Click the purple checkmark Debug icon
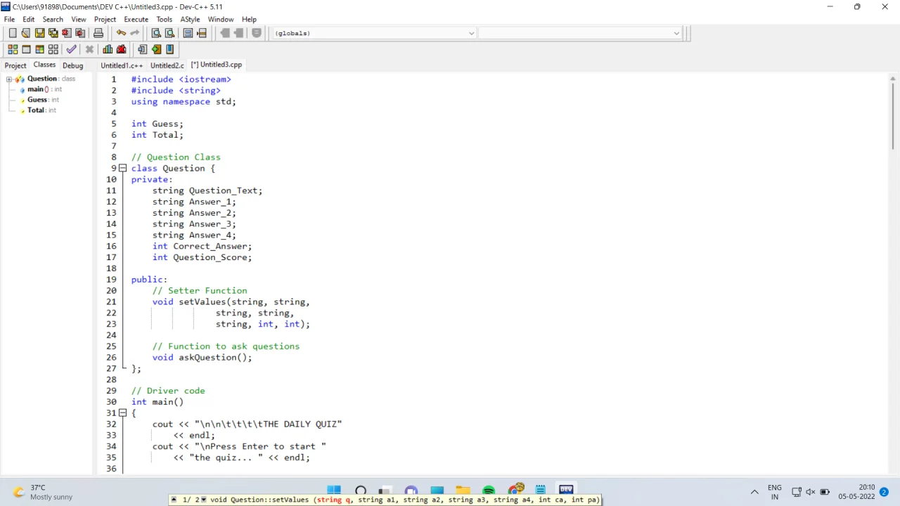This screenshot has height=506, width=900. [71, 49]
